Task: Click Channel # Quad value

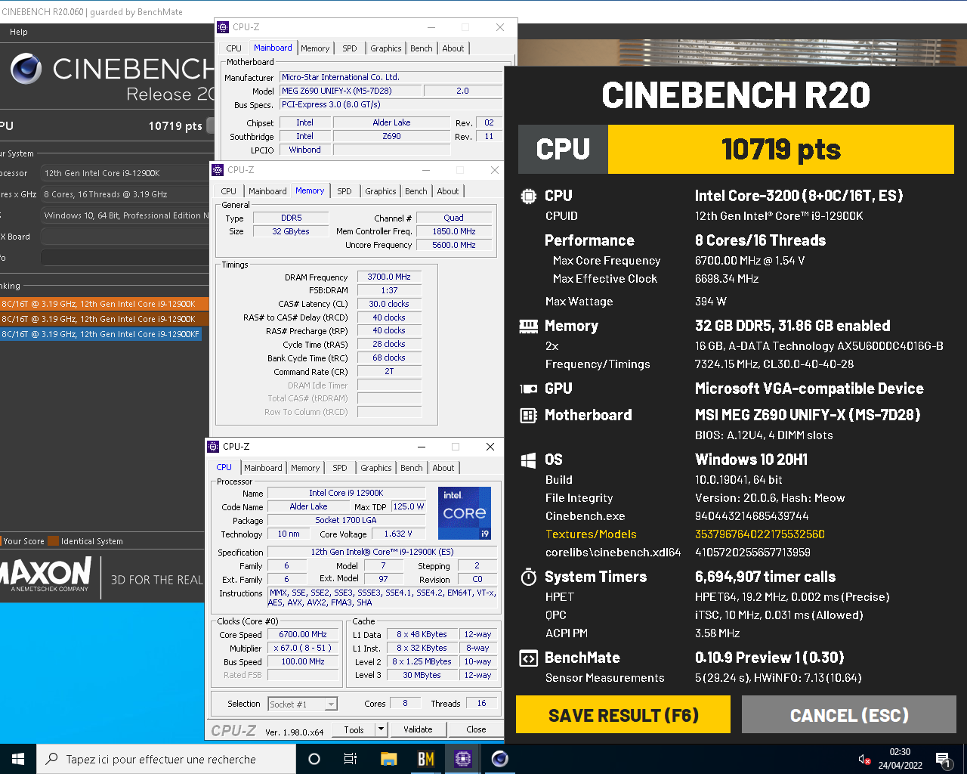Action: coord(454,218)
